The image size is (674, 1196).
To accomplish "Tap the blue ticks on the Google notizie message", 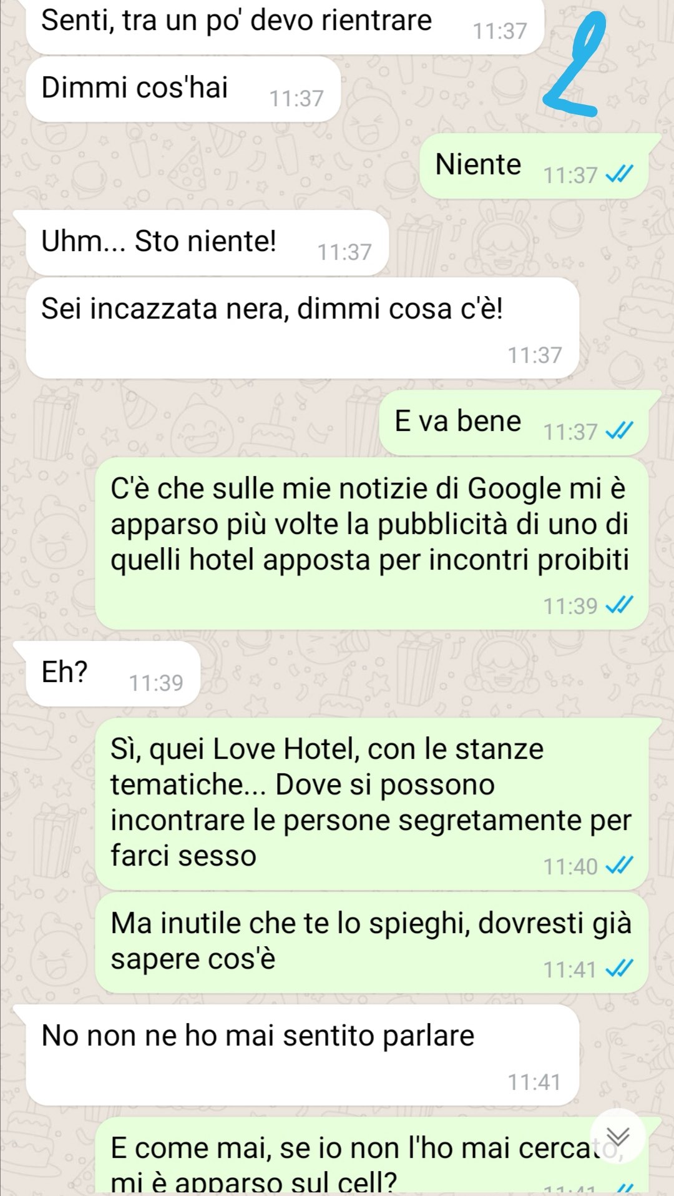I will click(x=620, y=605).
